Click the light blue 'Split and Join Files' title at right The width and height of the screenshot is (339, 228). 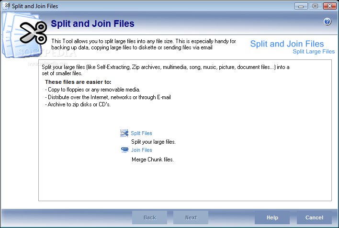tap(287, 44)
